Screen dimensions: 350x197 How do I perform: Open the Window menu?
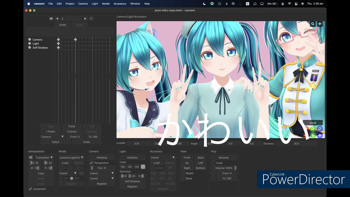(x=135, y=4)
